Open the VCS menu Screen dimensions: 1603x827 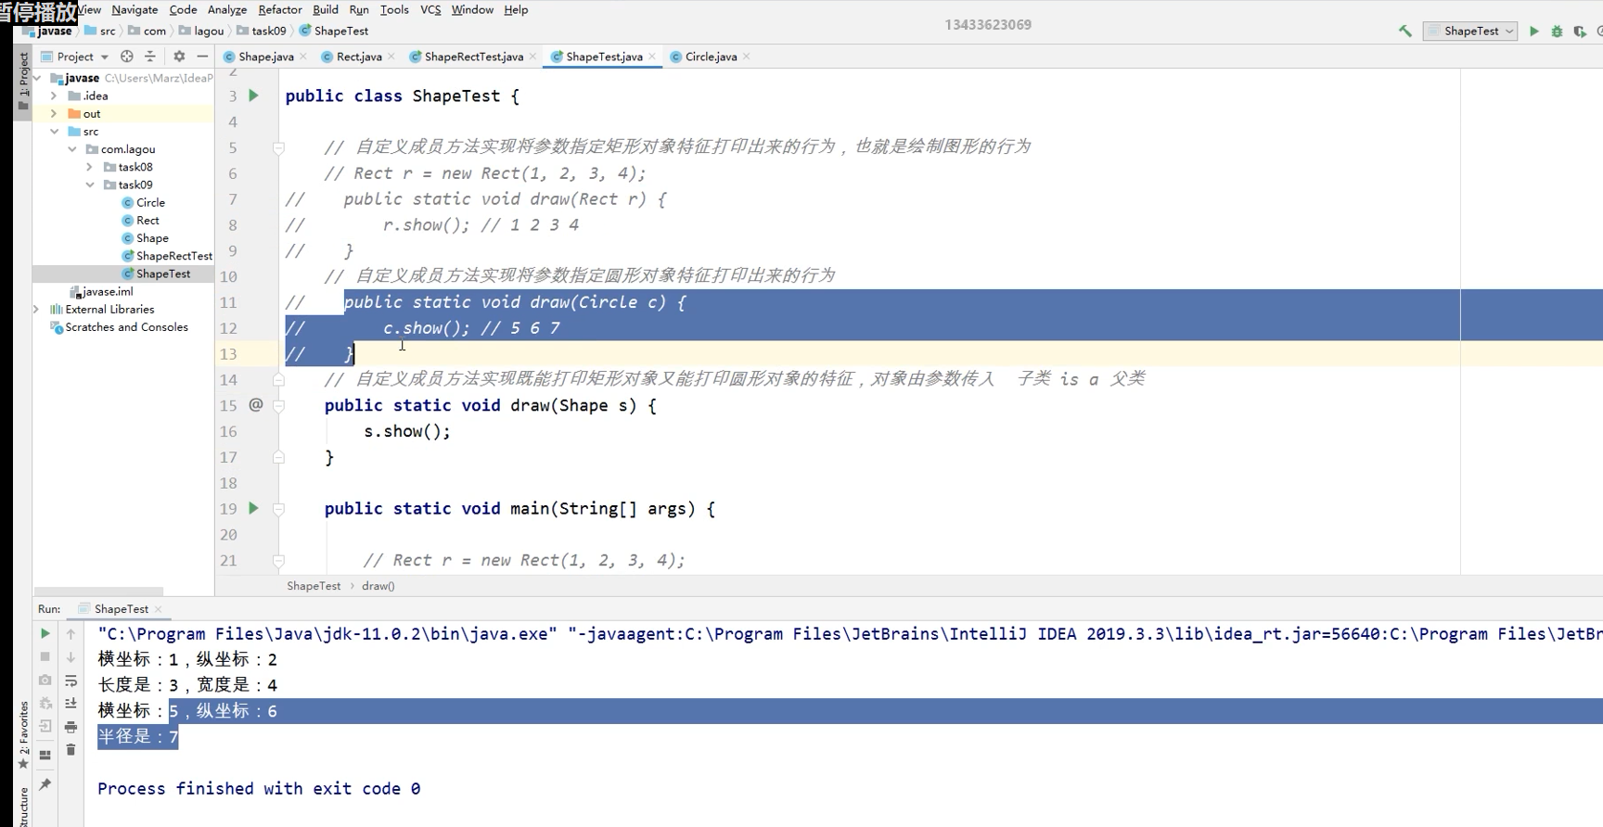point(430,9)
